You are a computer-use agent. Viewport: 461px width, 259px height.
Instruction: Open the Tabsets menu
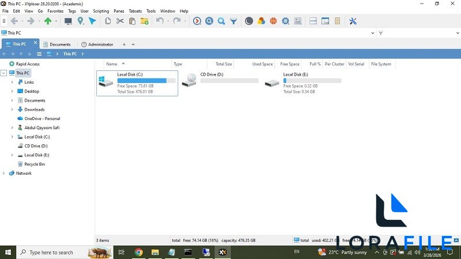[x=135, y=11]
